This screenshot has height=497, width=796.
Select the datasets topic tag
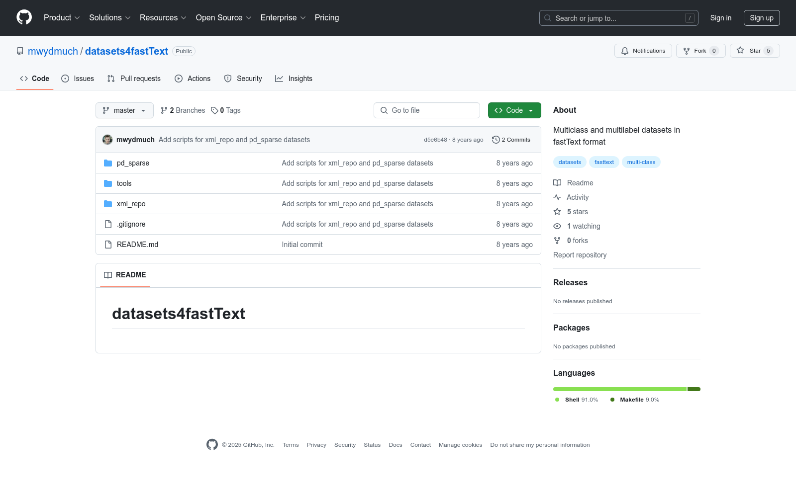pyautogui.click(x=570, y=162)
